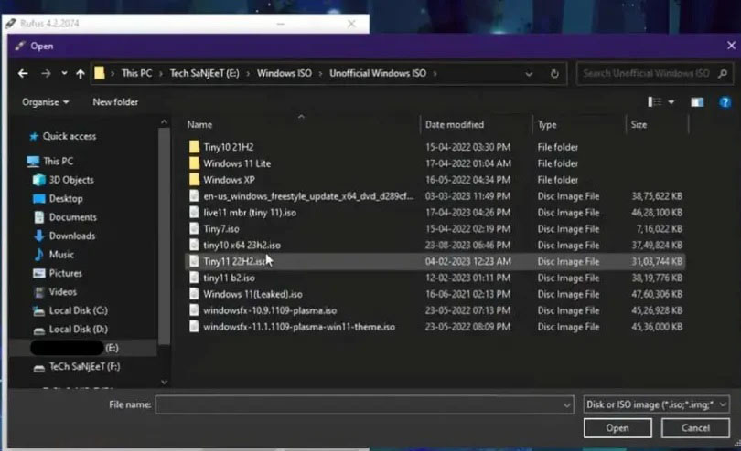Go back with the Back arrow

coord(23,73)
